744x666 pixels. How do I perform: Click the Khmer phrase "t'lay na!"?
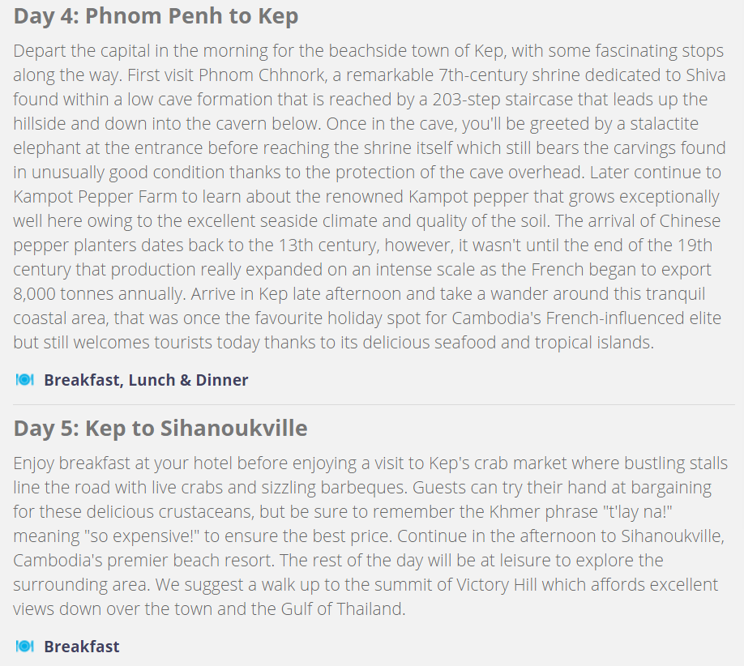pyautogui.click(x=638, y=512)
